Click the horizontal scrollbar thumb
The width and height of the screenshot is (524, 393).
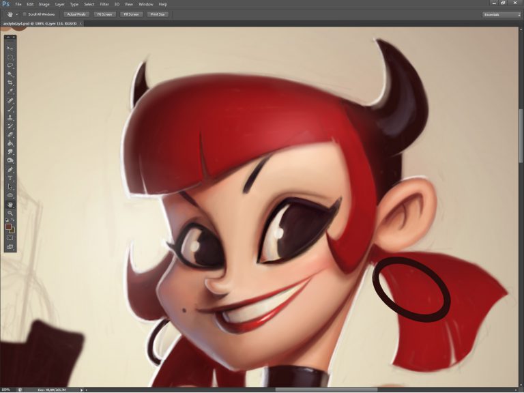(326, 390)
